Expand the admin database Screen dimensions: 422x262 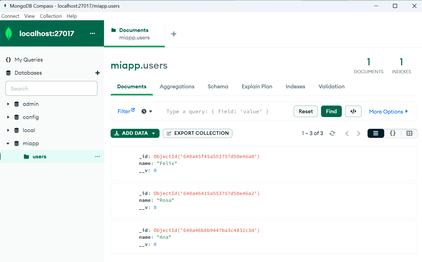(8, 104)
